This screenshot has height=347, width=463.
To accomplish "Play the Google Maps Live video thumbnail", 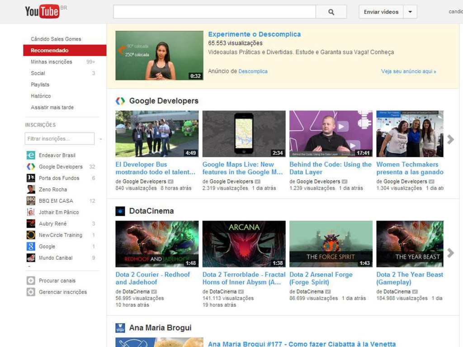I will tap(244, 134).
